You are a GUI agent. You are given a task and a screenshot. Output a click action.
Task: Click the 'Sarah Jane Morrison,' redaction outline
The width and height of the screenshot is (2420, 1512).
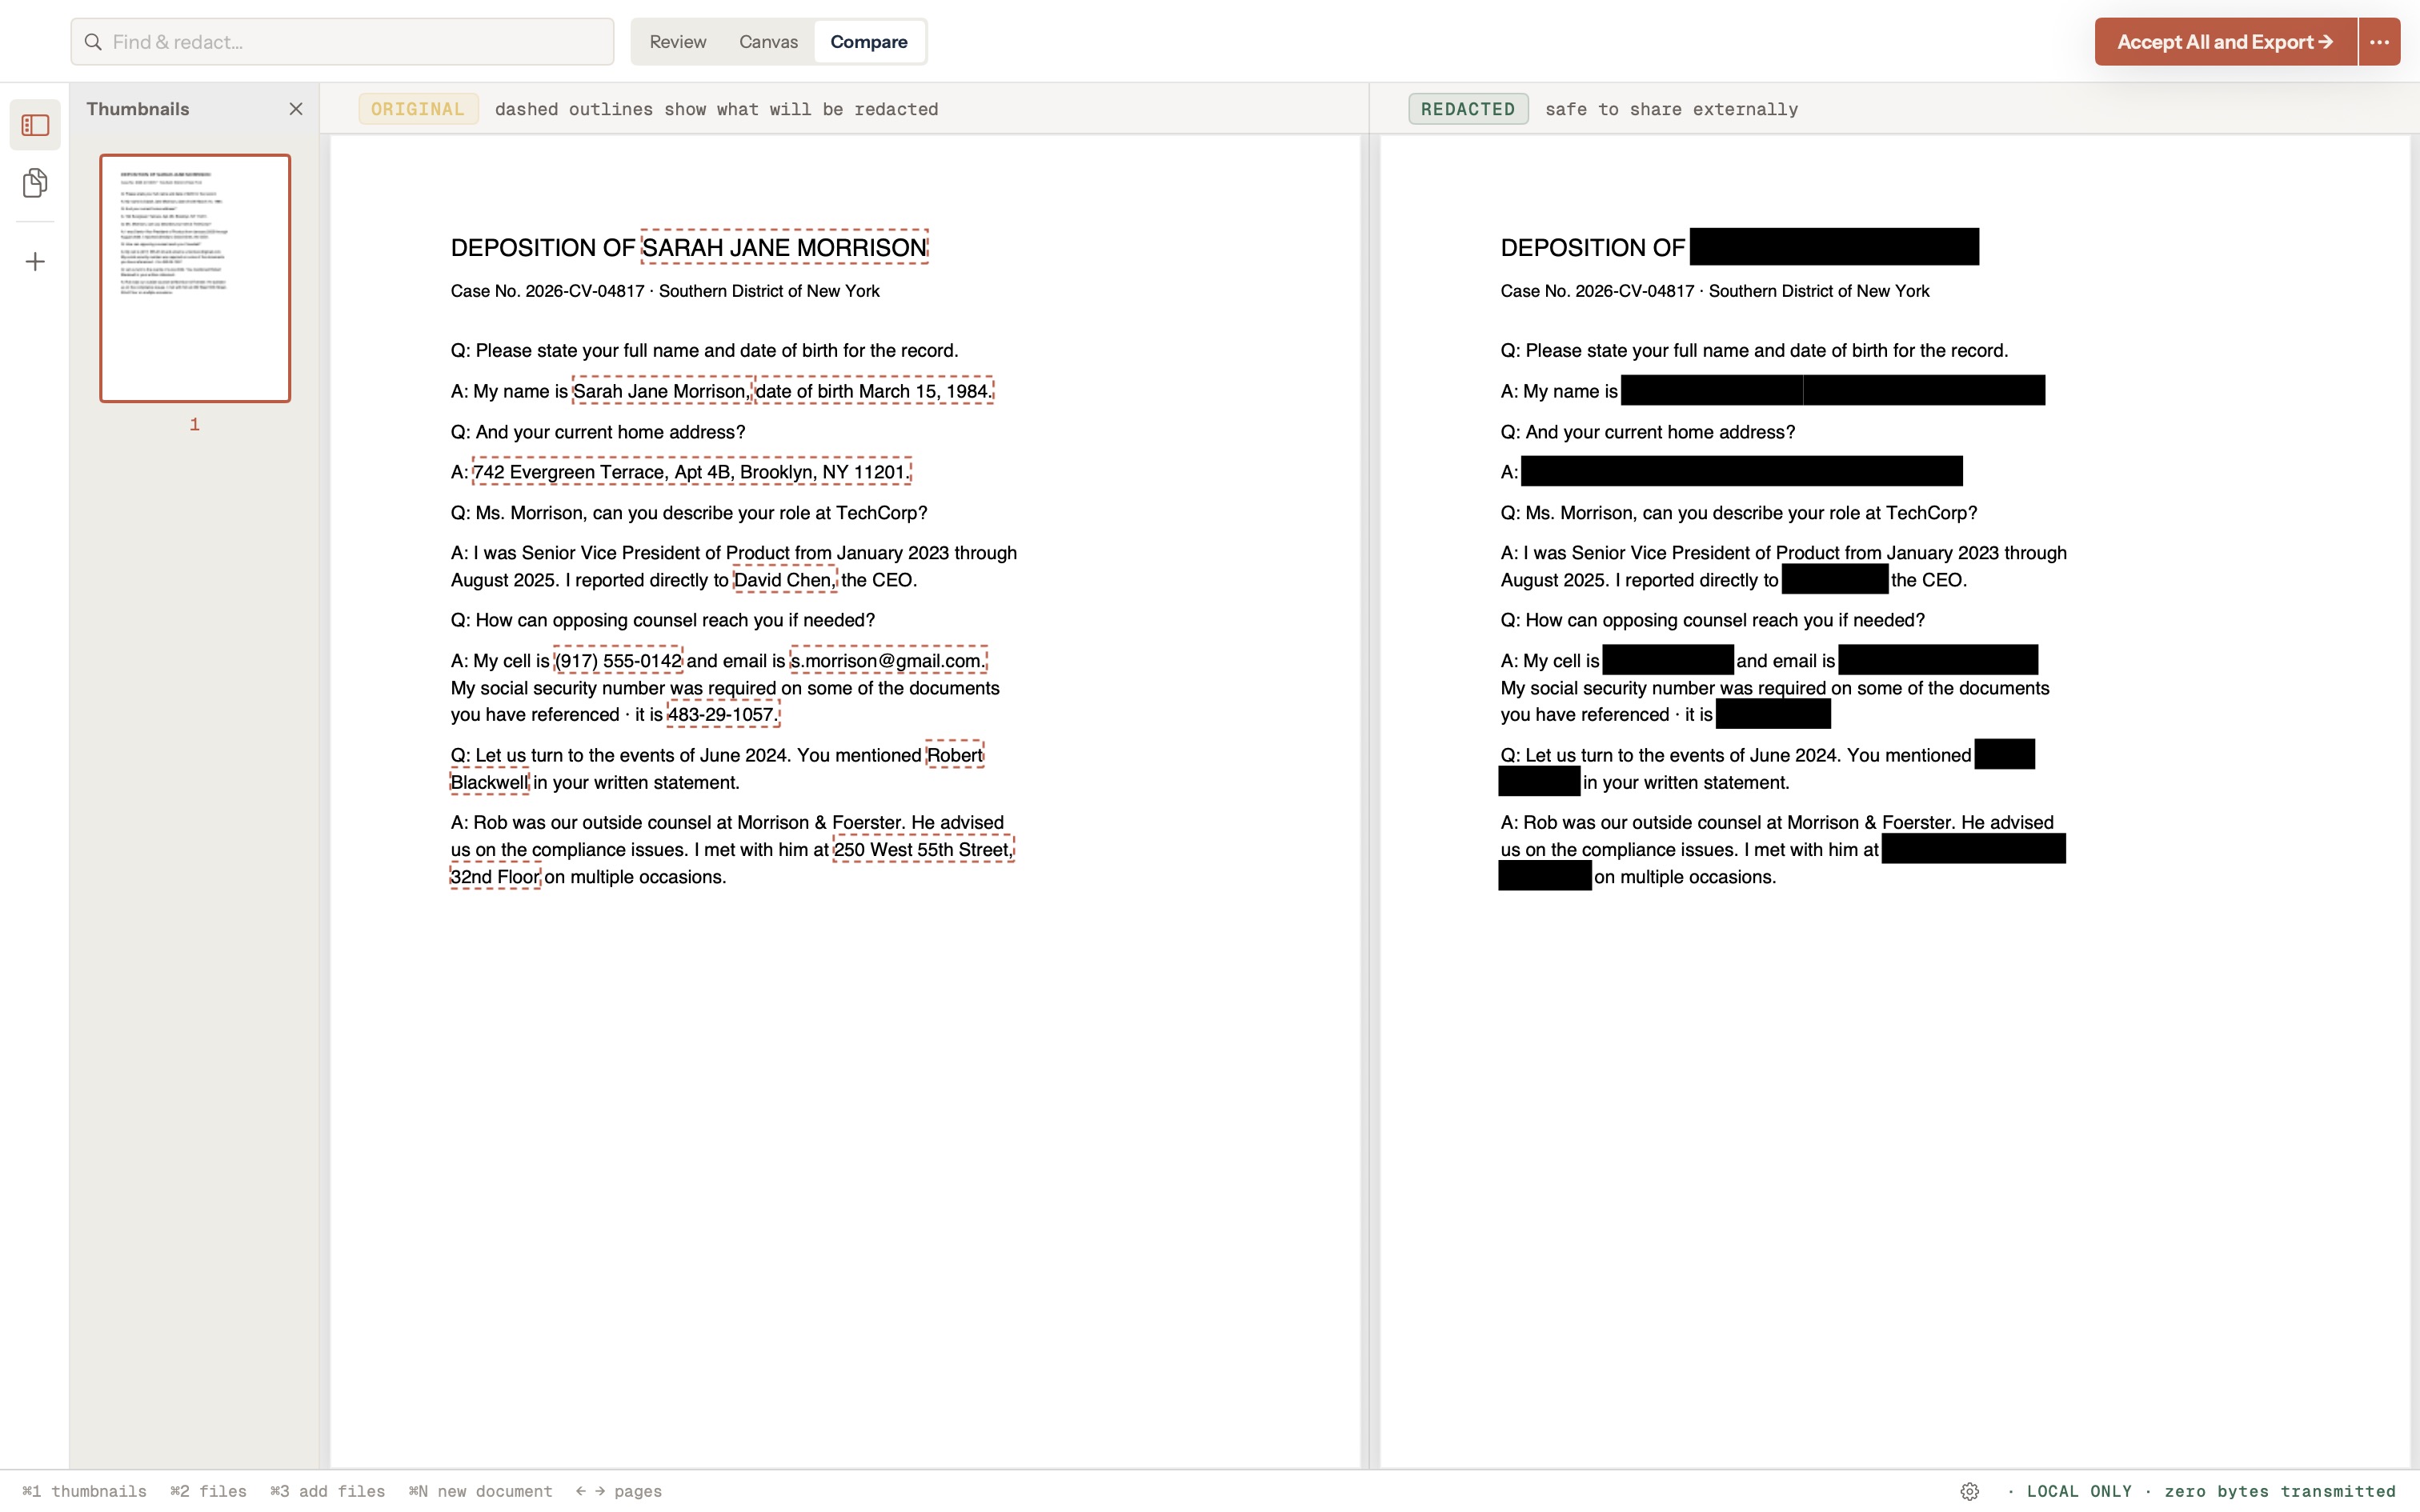pos(662,391)
